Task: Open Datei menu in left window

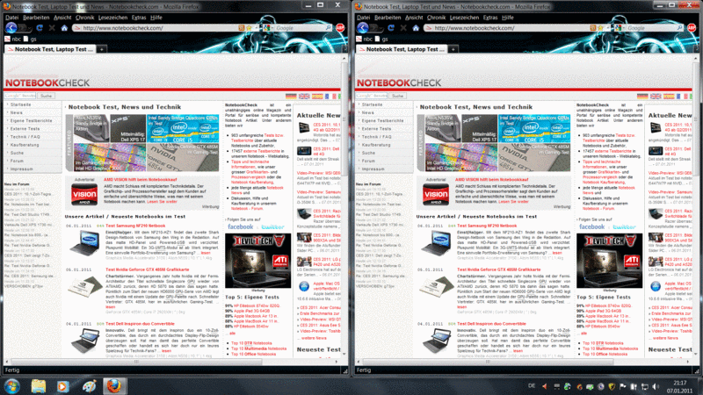Action: 11,18
